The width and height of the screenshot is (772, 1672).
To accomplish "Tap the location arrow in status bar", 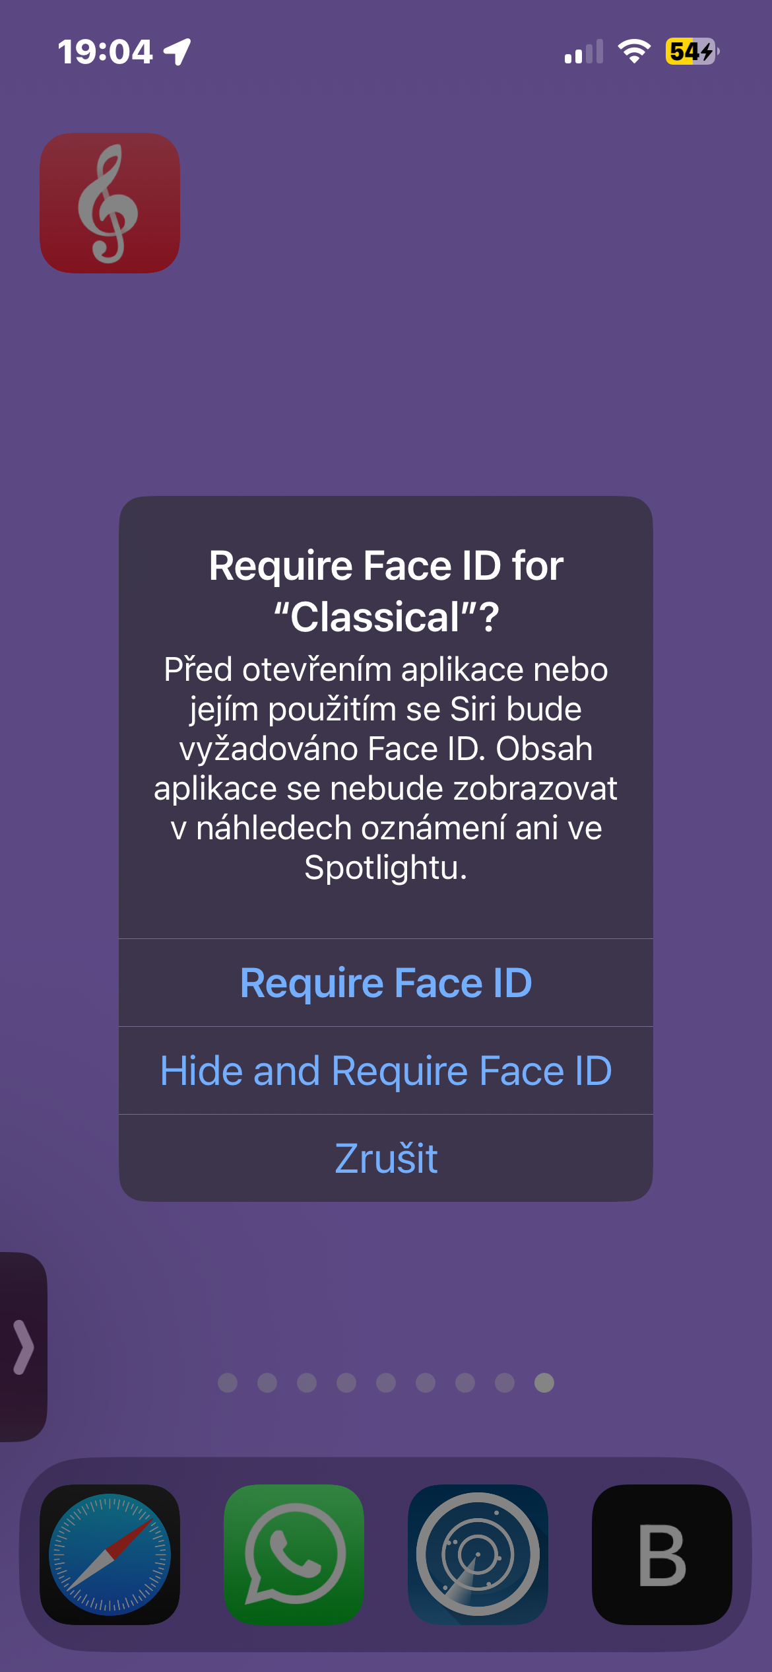I will (177, 52).
